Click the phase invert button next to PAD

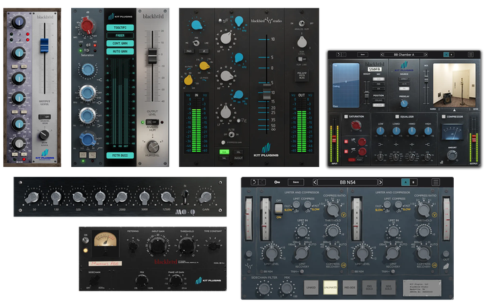(204, 51)
